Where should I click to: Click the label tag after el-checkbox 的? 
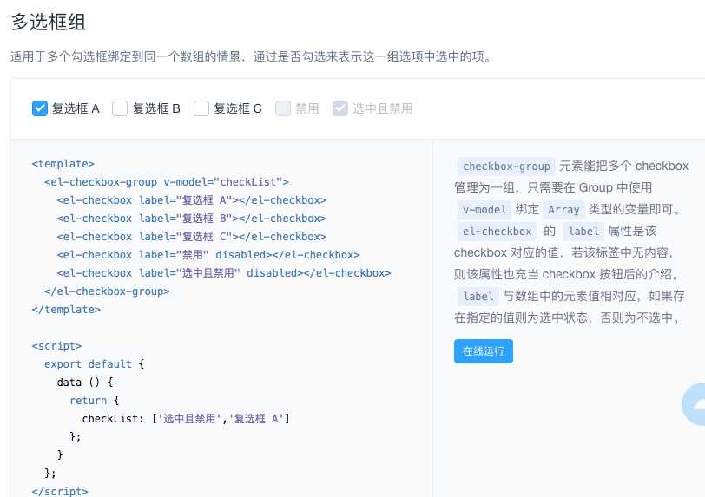pos(583,232)
